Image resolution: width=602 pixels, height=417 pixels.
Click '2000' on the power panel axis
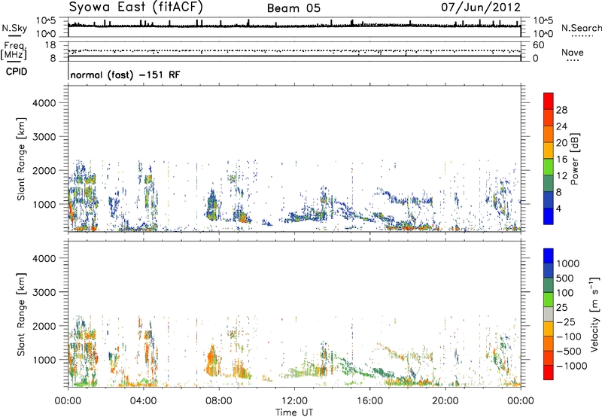point(44,170)
